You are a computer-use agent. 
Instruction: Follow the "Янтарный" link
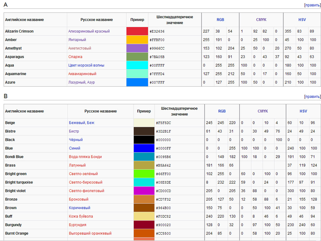click(77, 40)
